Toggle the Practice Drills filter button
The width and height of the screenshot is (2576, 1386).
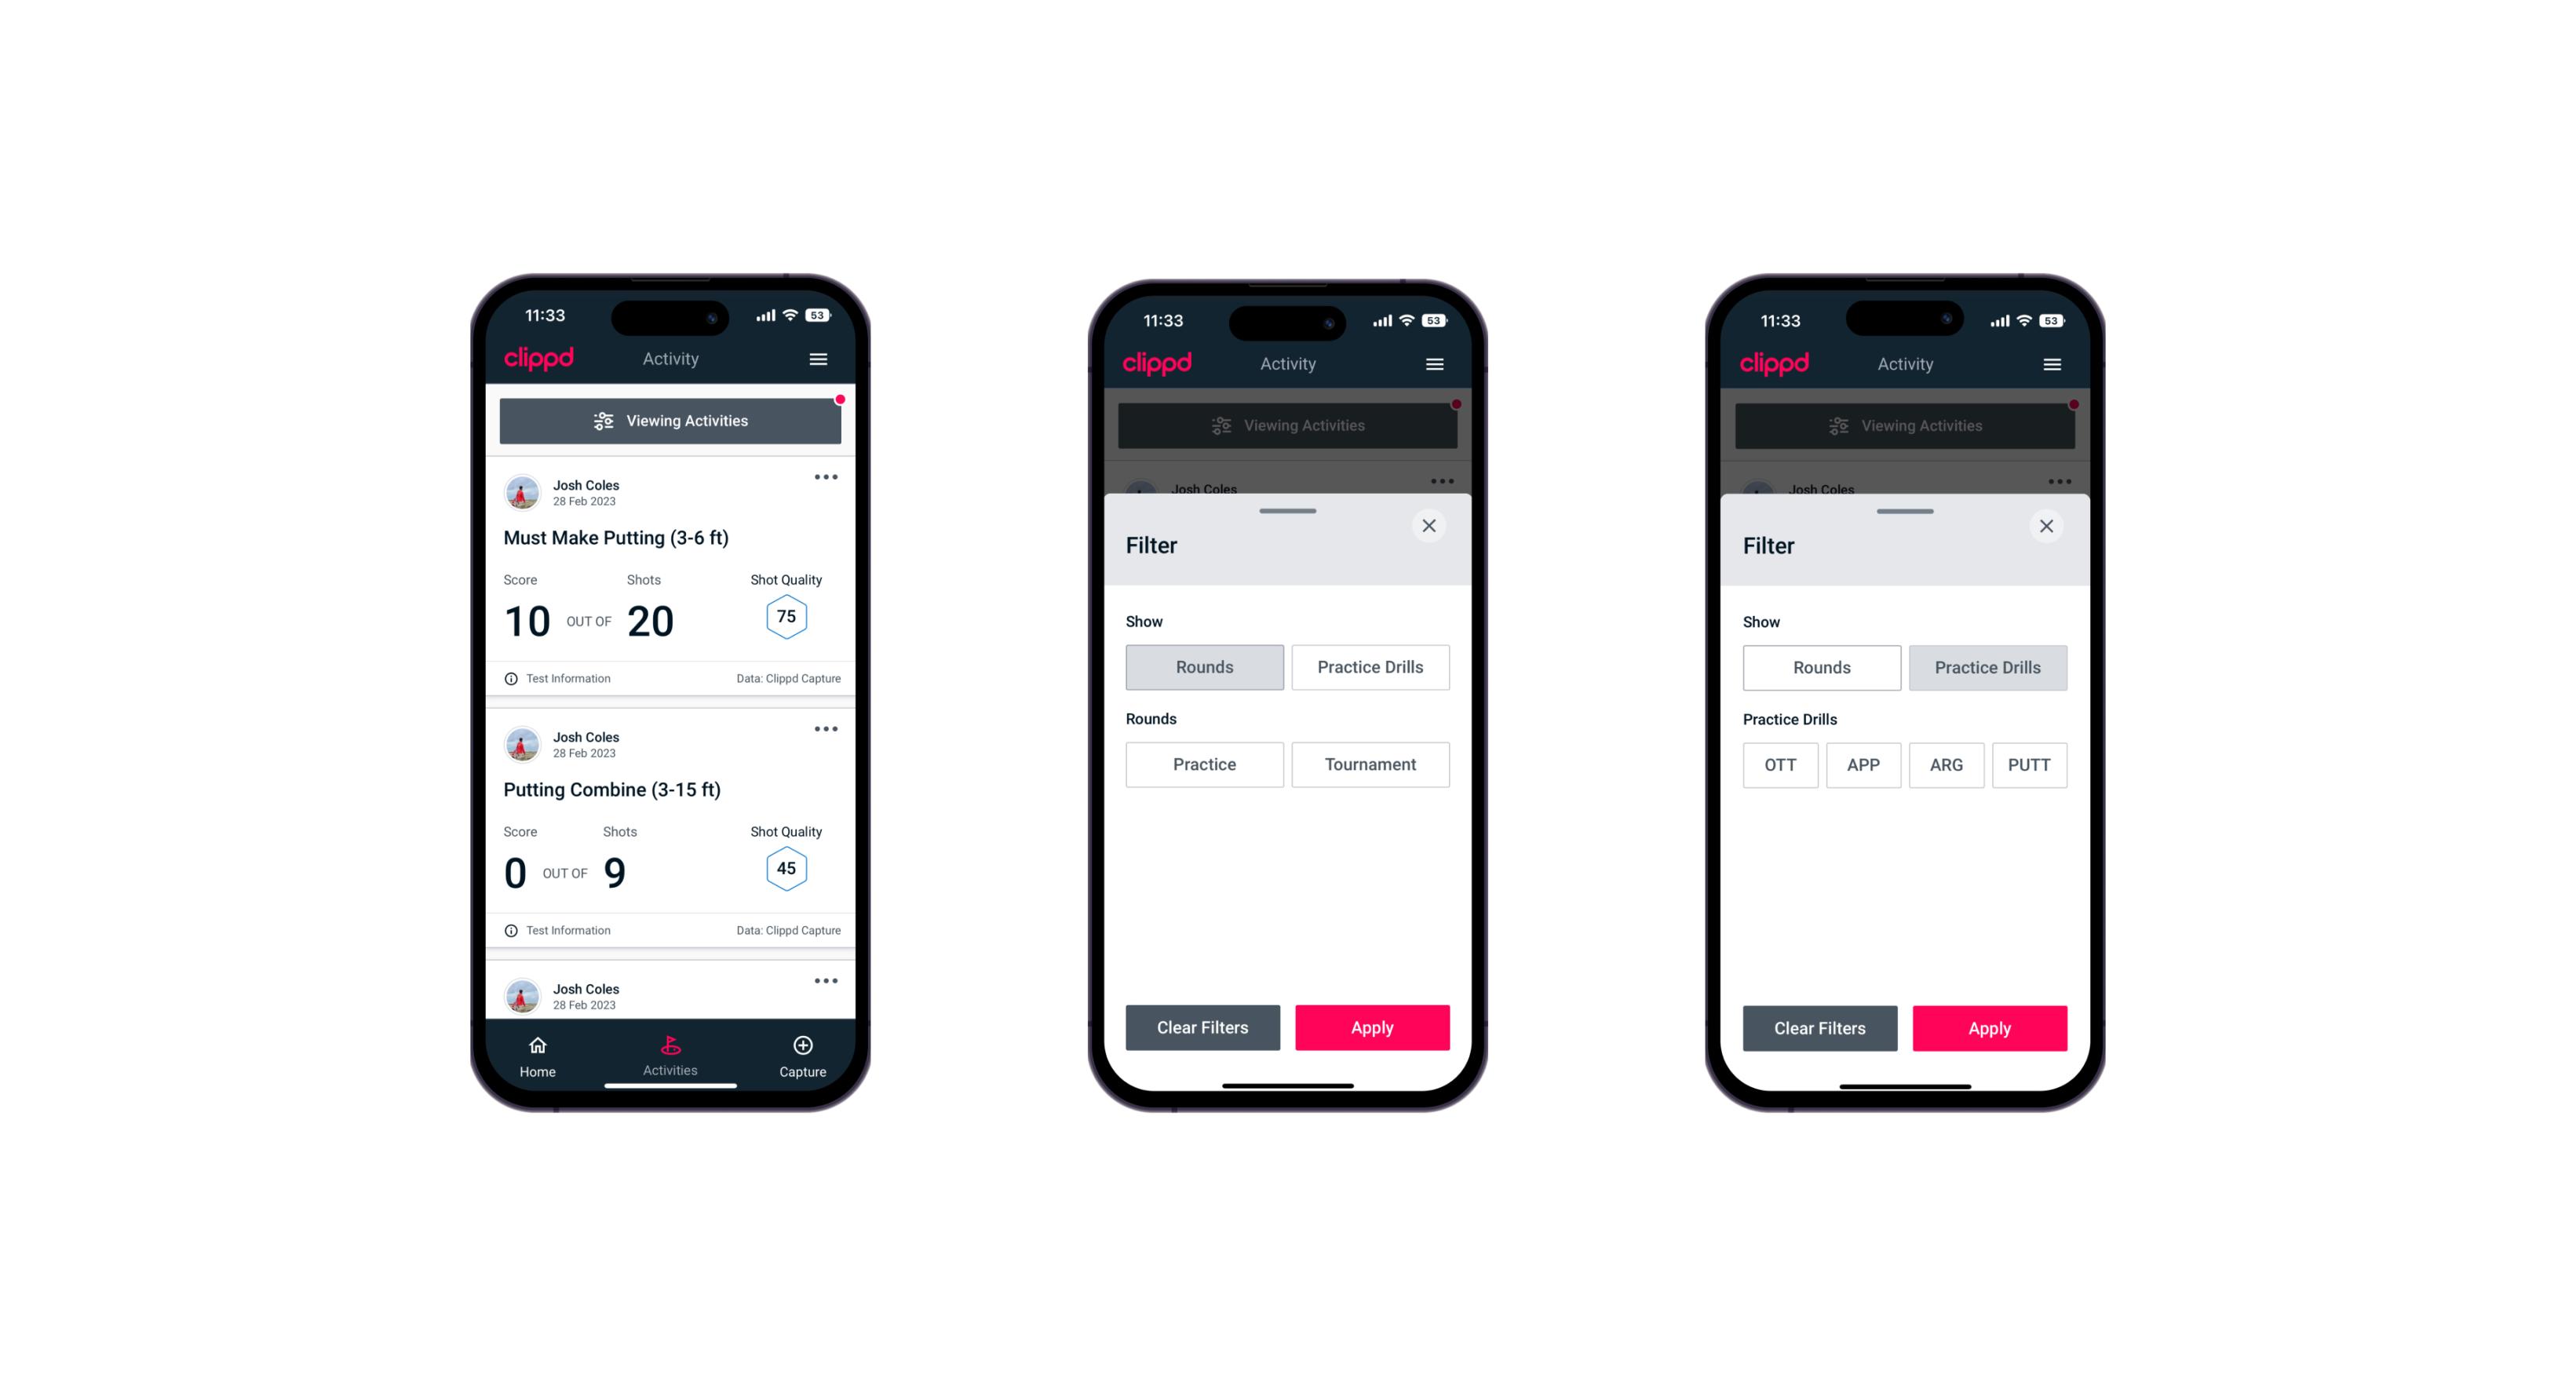[x=1369, y=667]
